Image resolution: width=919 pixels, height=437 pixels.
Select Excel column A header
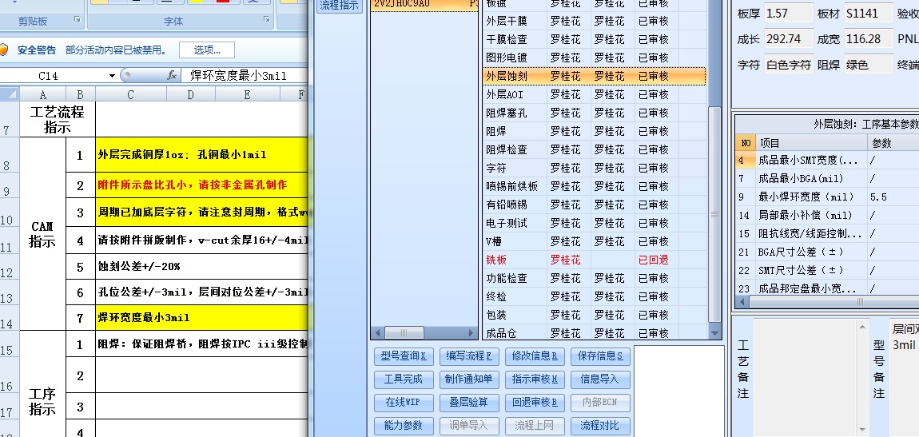(x=43, y=94)
